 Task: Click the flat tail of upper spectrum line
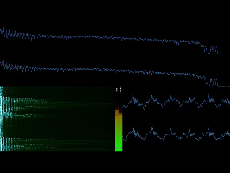pos(224,54)
